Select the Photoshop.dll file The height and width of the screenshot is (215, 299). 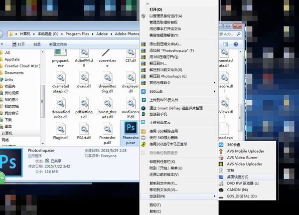(107, 134)
